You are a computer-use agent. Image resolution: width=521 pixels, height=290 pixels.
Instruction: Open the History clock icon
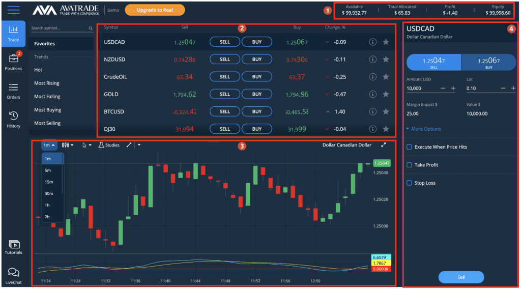click(x=14, y=117)
